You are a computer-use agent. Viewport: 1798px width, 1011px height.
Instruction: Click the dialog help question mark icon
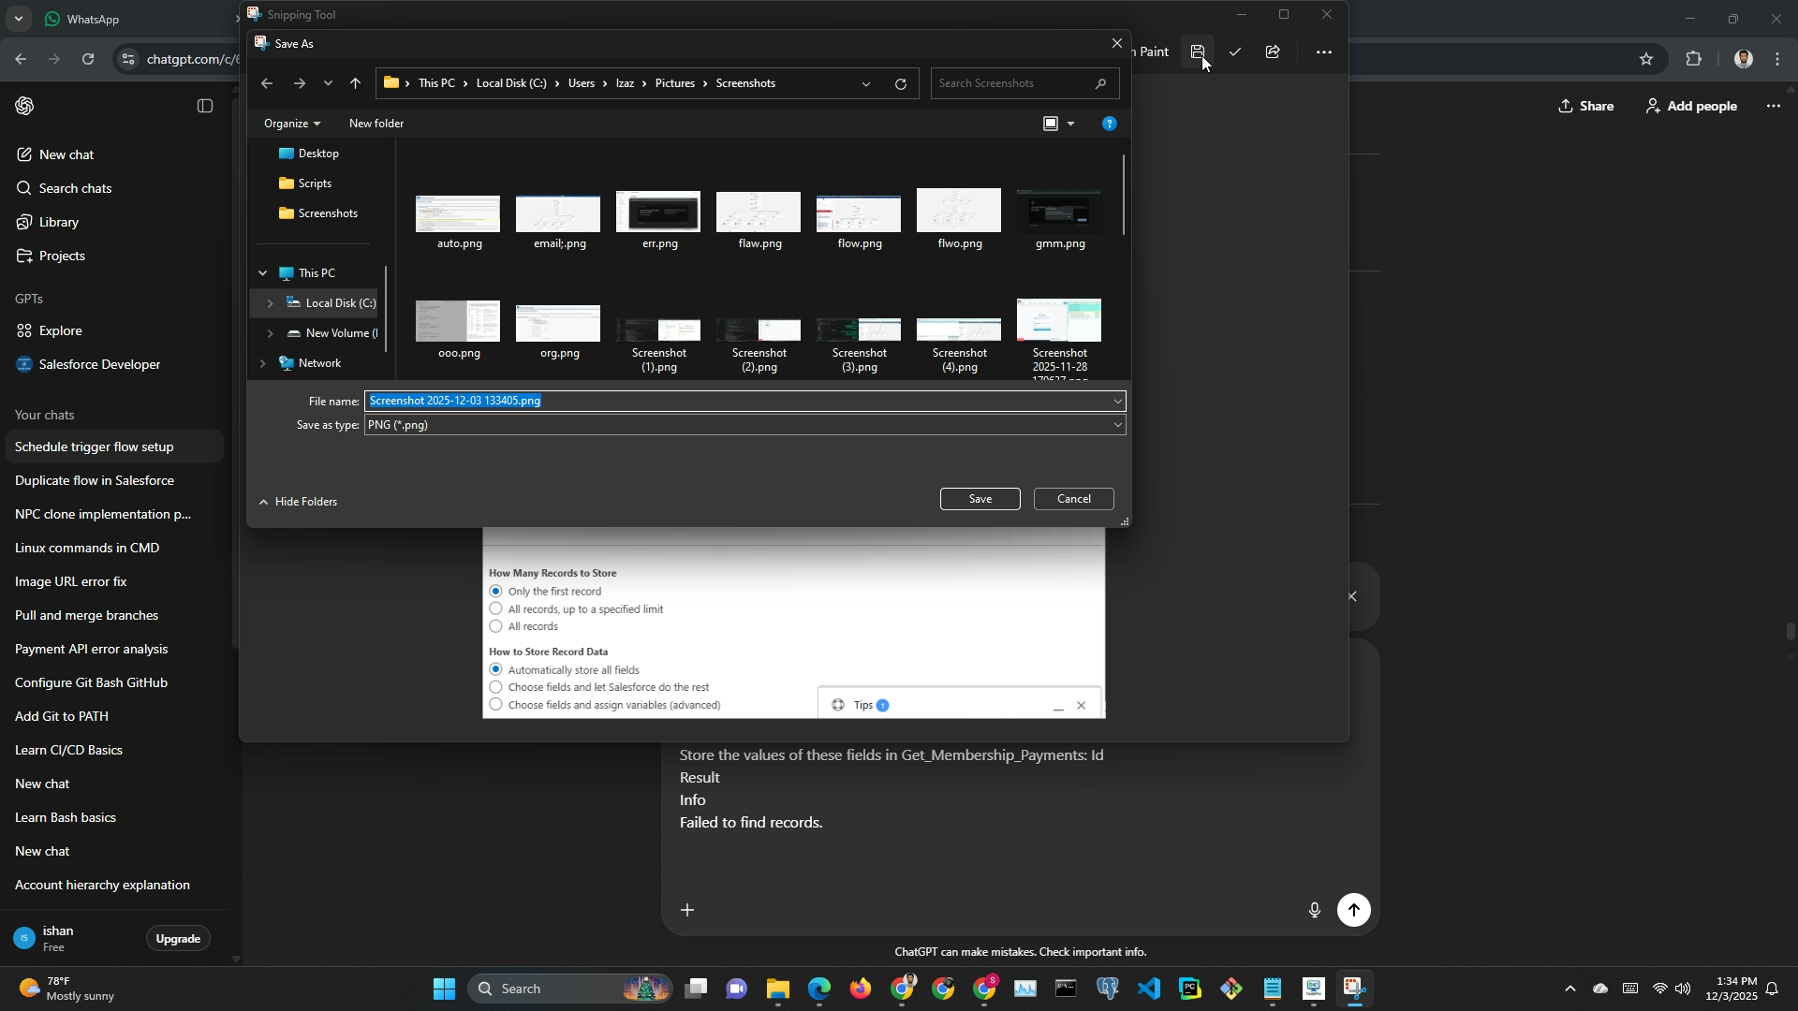pos(1110,124)
